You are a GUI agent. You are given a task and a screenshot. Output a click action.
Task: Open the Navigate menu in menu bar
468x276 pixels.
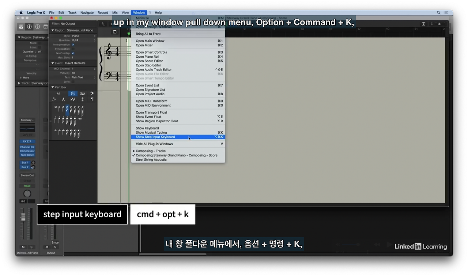(87, 12)
